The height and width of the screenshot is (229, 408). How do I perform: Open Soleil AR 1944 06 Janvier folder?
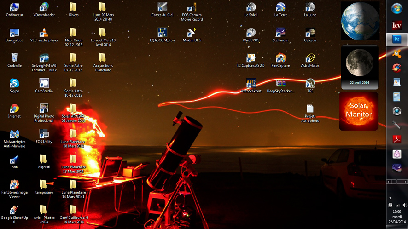[x=73, y=113]
